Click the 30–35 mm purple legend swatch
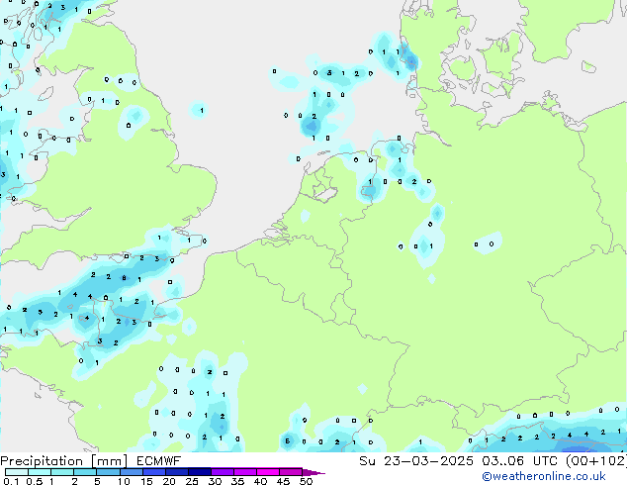This screenshot has height=485, width=627. [223, 472]
